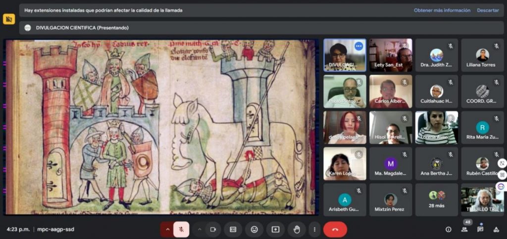507x239 pixels.
Task: Unmute the microphone in the call bar
Action: coord(181,229)
